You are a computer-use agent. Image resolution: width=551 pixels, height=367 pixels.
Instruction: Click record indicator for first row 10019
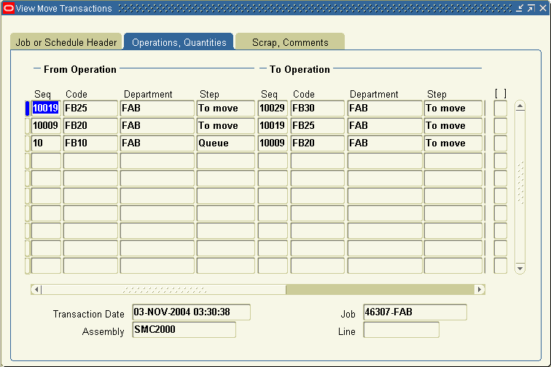[x=28, y=108]
